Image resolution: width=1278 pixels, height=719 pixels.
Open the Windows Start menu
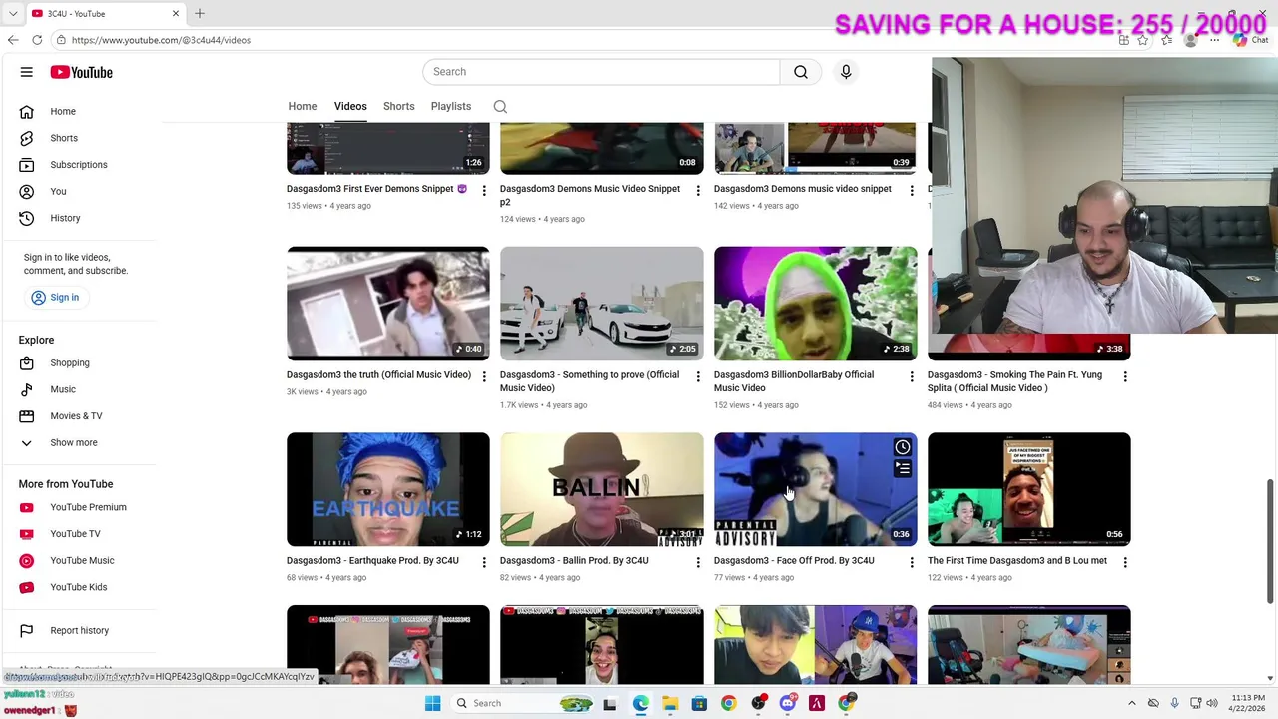click(432, 703)
